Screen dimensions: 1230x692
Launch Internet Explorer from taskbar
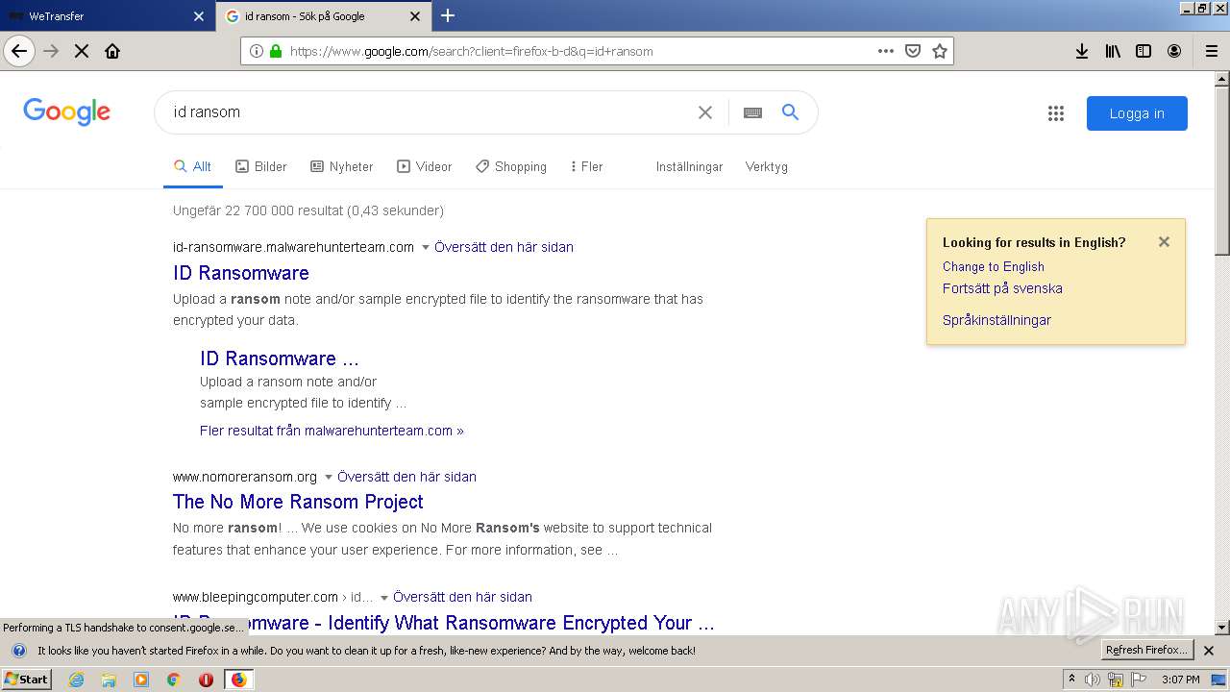click(77, 680)
